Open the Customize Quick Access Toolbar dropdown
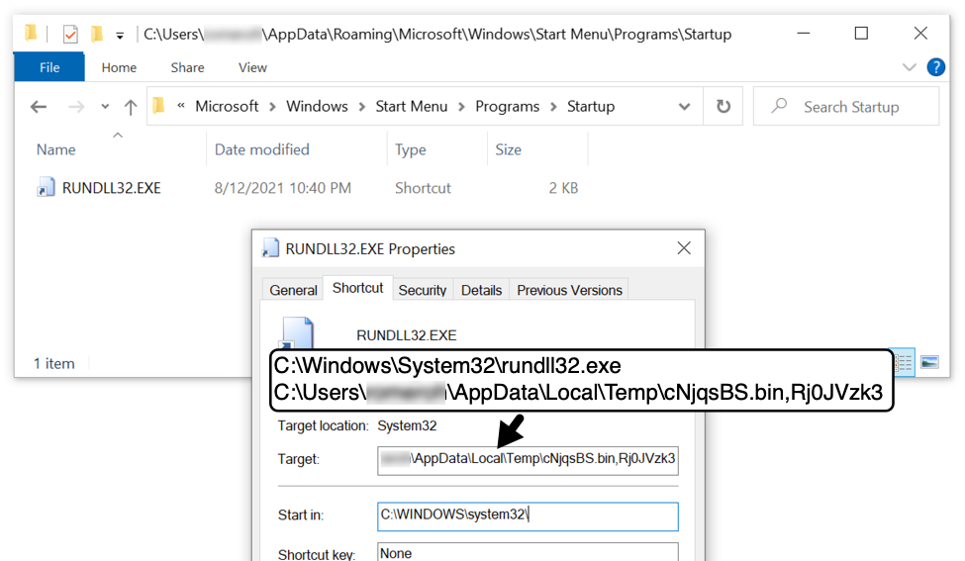Viewport: 965px width, 561px height. [x=120, y=36]
